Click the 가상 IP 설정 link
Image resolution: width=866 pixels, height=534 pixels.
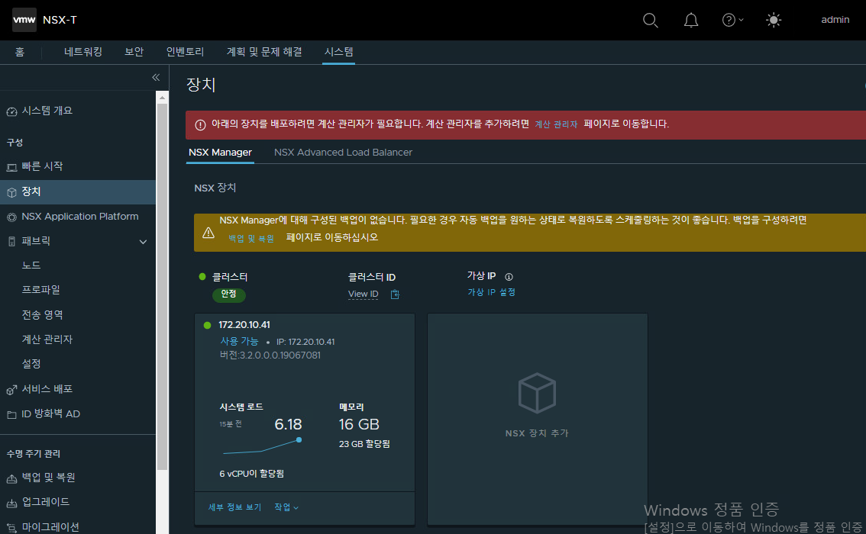492,292
